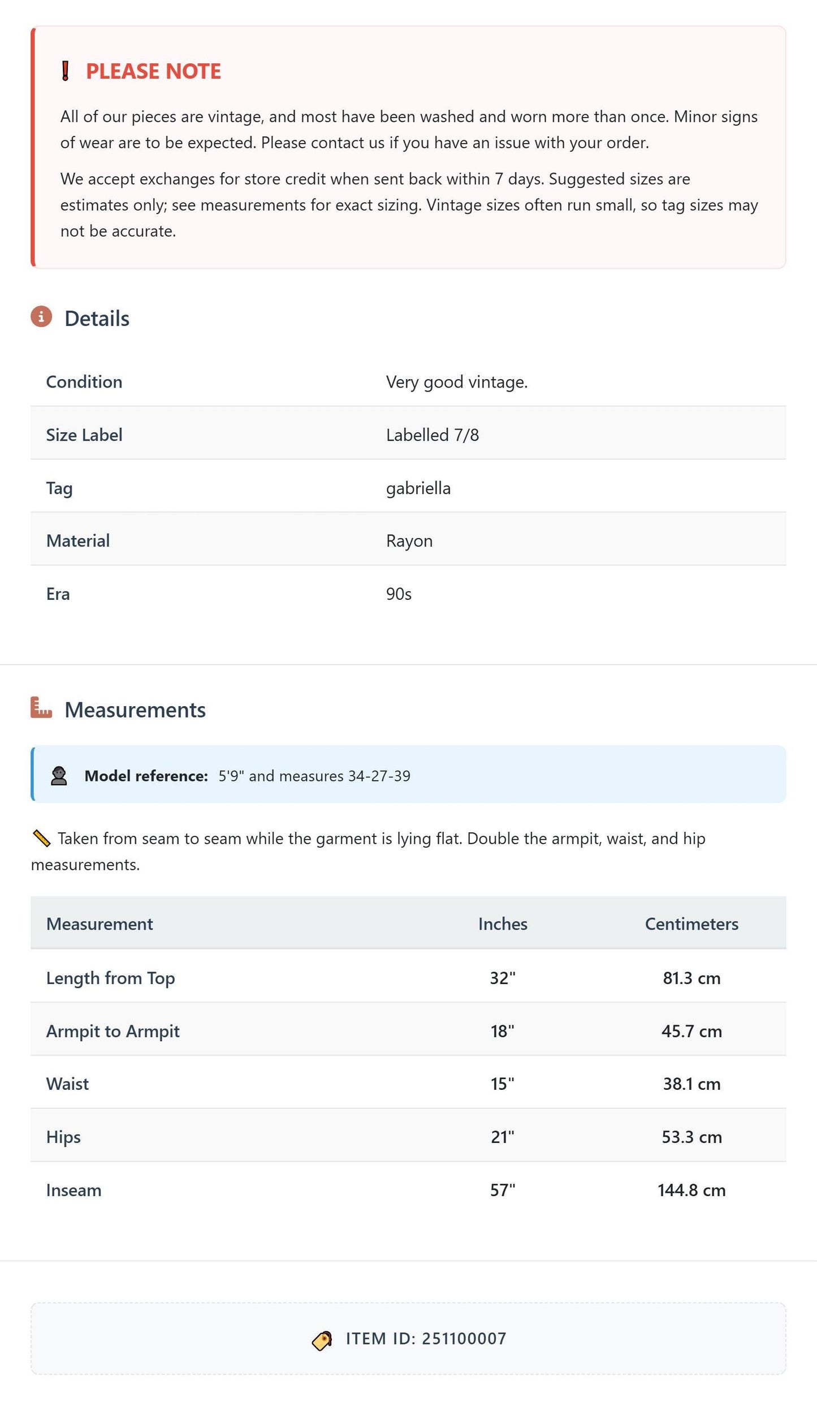Click the Measurement column header
The height and width of the screenshot is (1401, 817).
[x=100, y=924]
